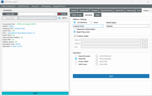
Task: Select Read RPMB operation
Action: [x=97, y=61]
